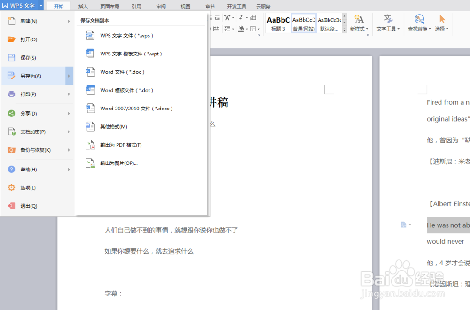The height and width of the screenshot is (310, 470).
Task: Expand the 新建(N) submenu arrow
Action: 69,21
